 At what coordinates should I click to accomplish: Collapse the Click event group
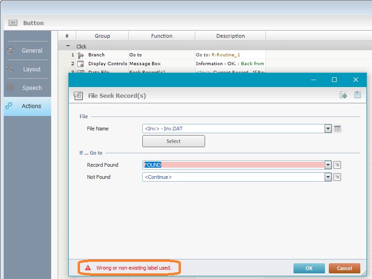[x=68, y=47]
